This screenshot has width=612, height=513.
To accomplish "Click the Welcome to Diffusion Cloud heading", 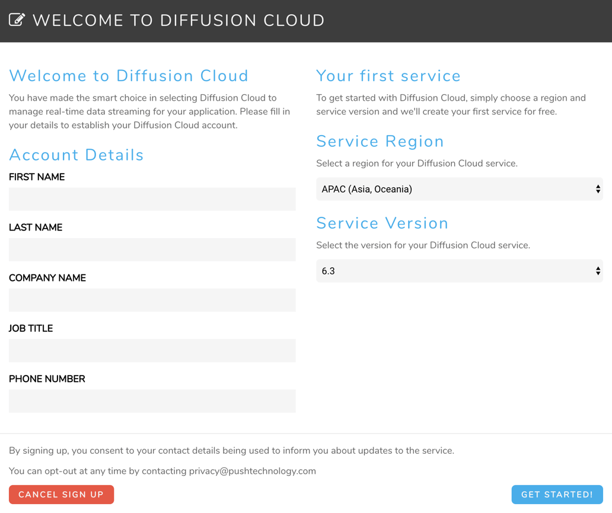I will click(128, 76).
